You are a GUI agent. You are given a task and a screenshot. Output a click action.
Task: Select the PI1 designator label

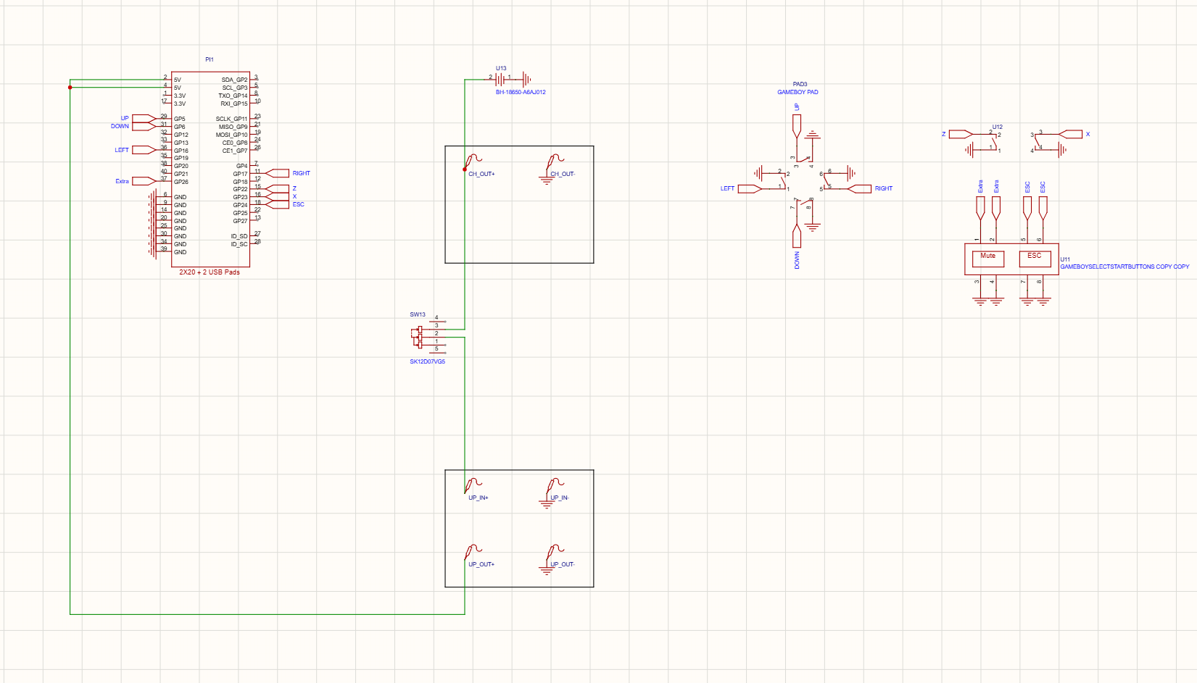point(209,59)
